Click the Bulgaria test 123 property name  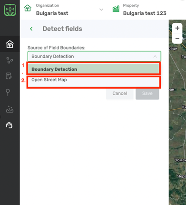click(145, 13)
